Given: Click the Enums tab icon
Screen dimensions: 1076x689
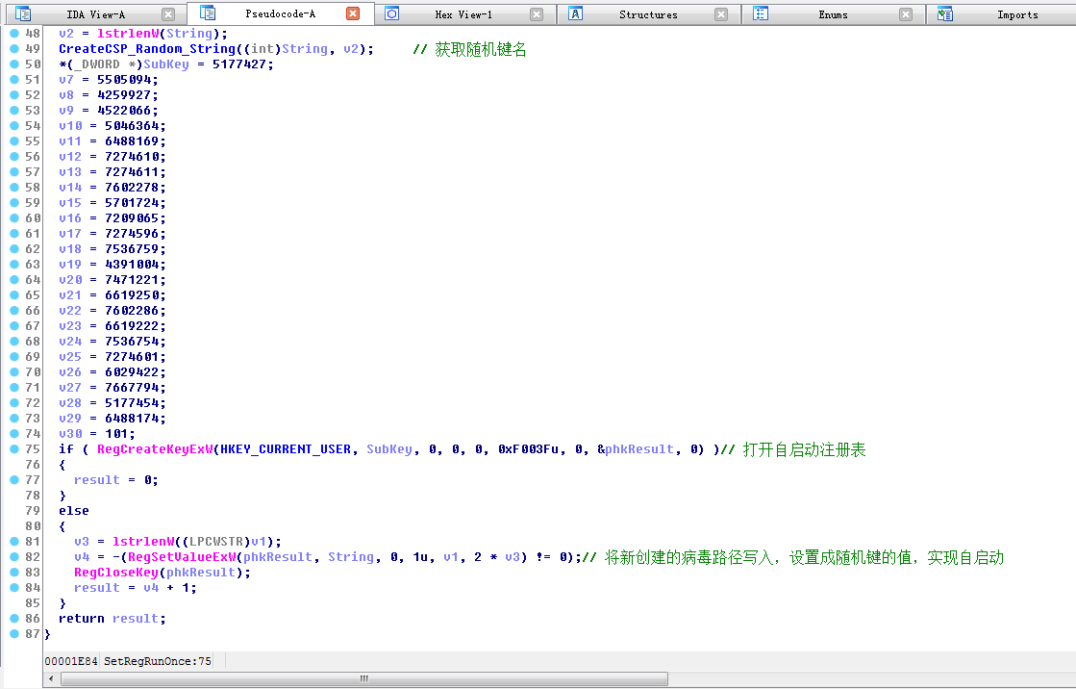Looking at the screenshot, I should [761, 13].
